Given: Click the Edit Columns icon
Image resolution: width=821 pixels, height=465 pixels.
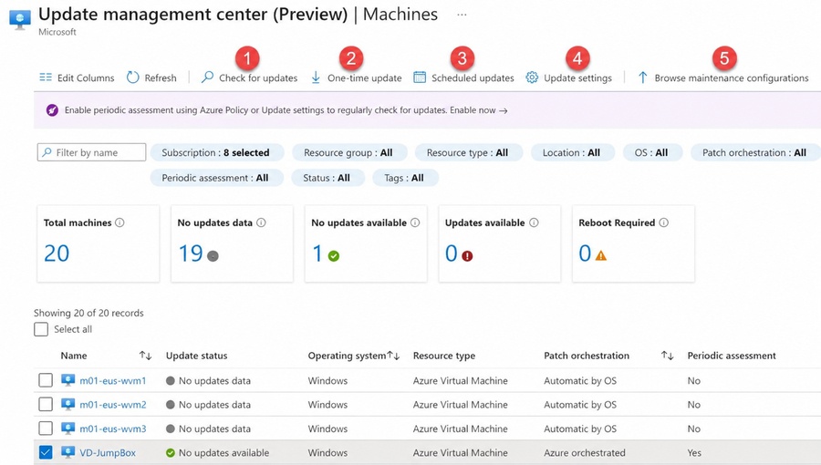Looking at the screenshot, I should tap(46, 77).
